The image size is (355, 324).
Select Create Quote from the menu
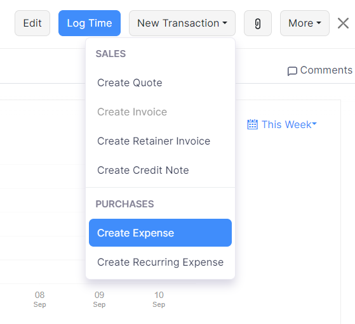coord(160,83)
